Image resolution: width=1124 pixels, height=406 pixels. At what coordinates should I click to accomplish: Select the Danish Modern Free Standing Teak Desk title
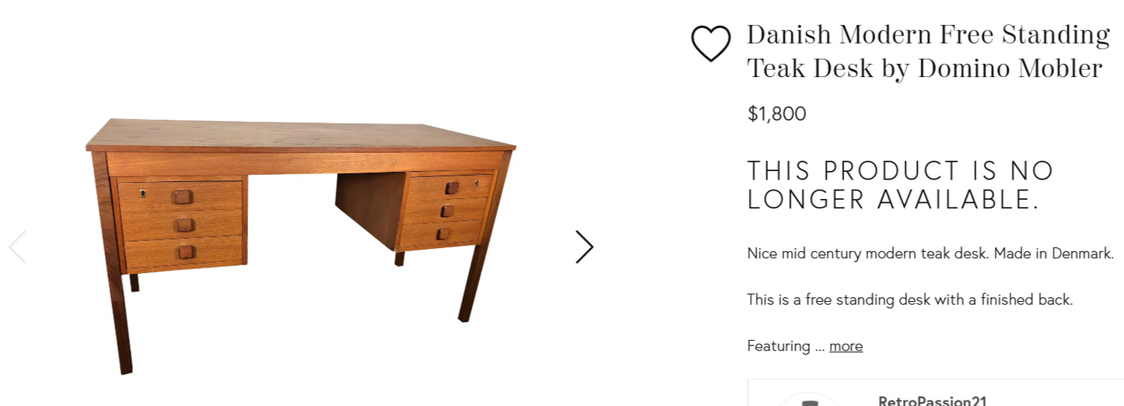[928, 51]
